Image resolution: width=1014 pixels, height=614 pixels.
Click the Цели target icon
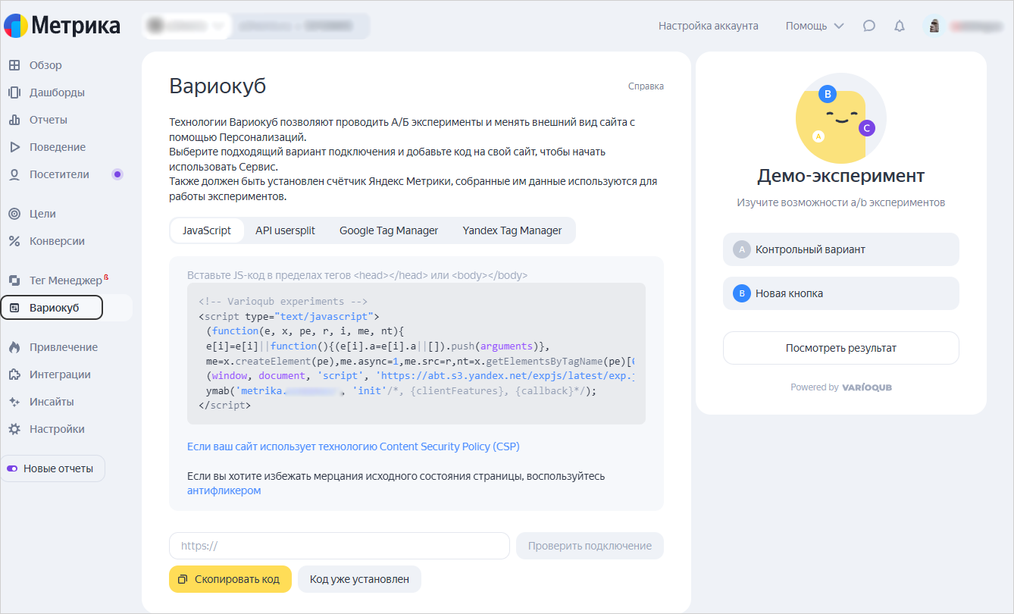click(x=14, y=214)
